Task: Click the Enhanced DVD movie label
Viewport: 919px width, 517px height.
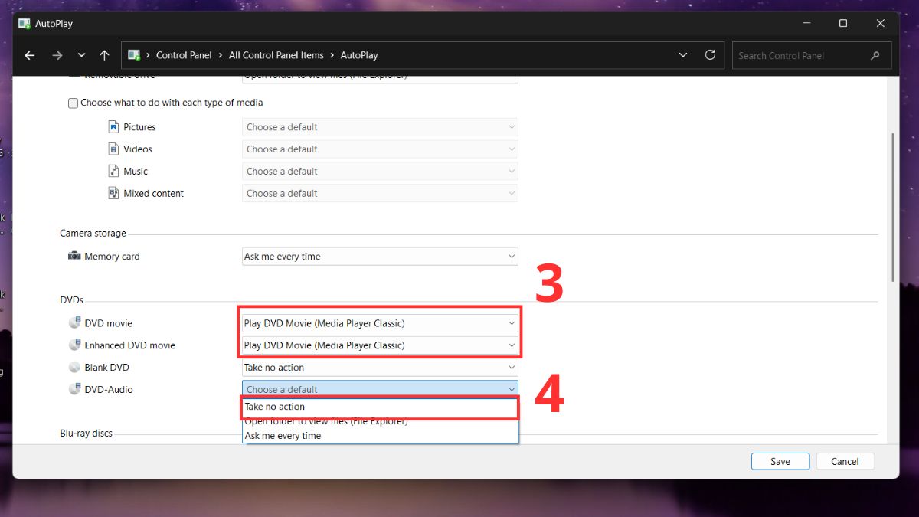Action: click(129, 345)
